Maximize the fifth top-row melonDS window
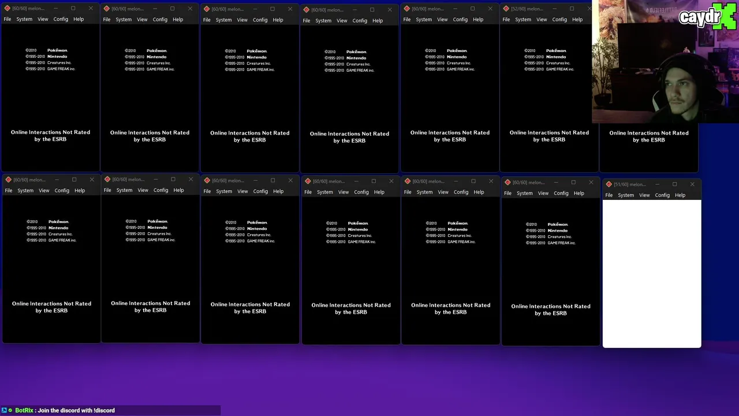Screen dimensions: 739x416 tap(472, 9)
